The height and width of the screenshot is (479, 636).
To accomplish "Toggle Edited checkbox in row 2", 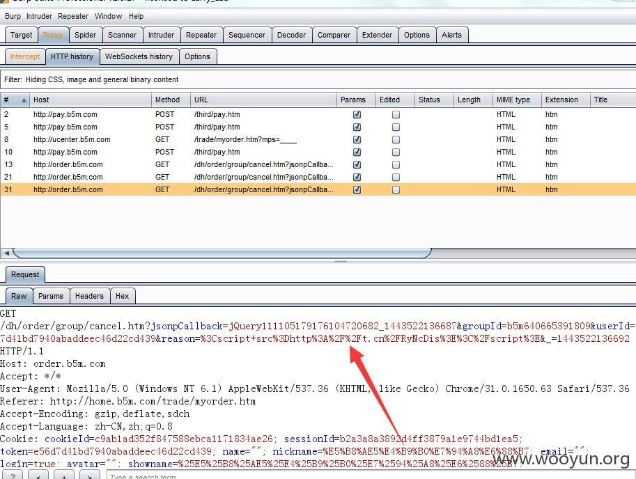I will (396, 115).
